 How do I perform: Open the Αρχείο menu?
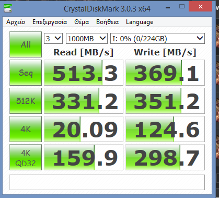coord(16,22)
